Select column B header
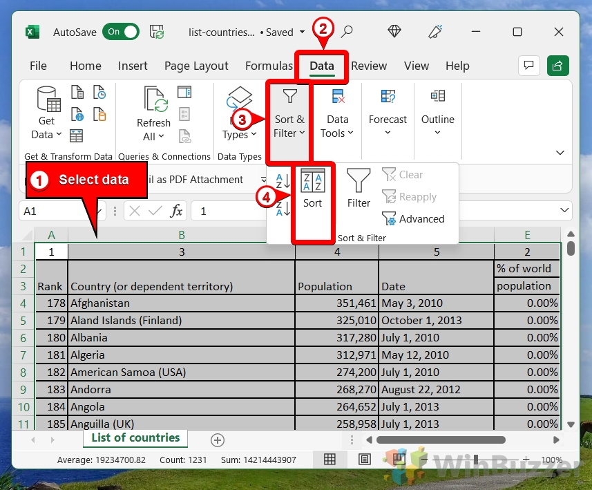The height and width of the screenshot is (490, 592). pyautogui.click(x=182, y=235)
